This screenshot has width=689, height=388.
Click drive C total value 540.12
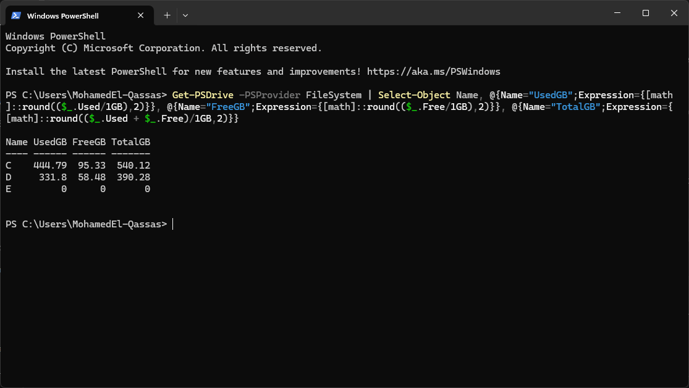[133, 166]
